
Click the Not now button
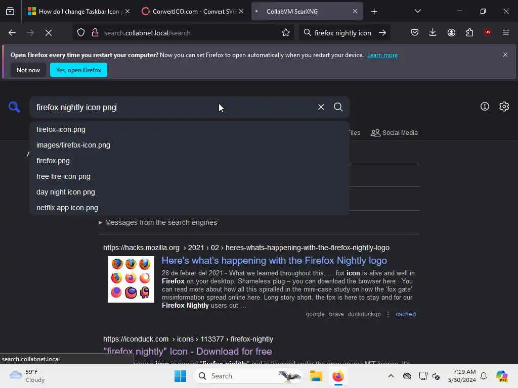tap(28, 70)
